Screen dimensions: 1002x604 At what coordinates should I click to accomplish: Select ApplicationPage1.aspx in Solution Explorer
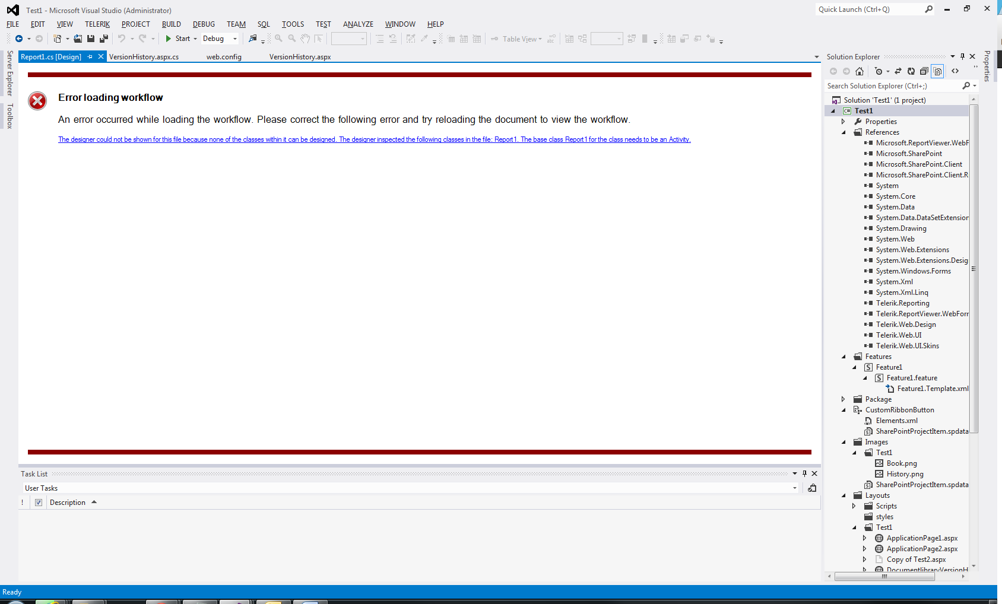pos(922,538)
